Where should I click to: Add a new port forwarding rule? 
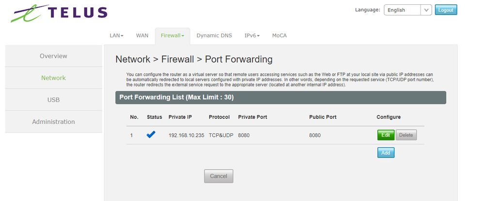[386, 153]
